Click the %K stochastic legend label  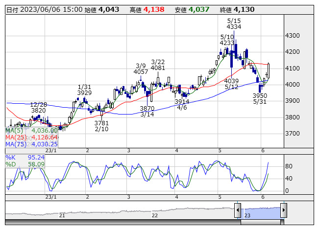click(x=11, y=158)
